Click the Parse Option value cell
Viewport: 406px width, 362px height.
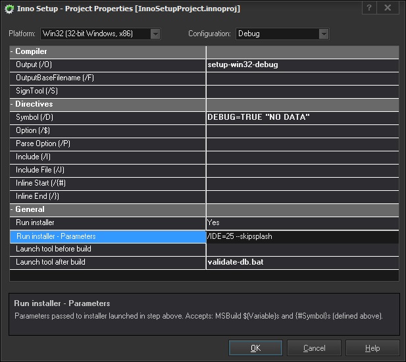click(x=303, y=143)
